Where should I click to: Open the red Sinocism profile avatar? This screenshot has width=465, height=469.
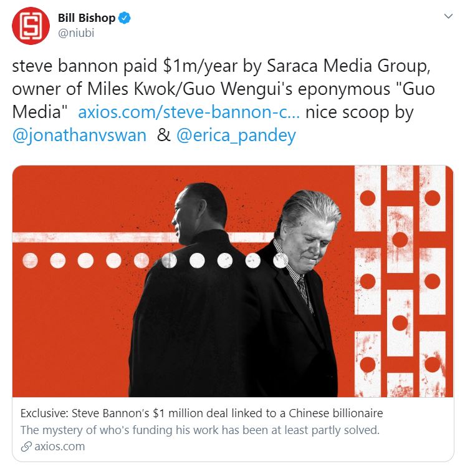point(31,26)
